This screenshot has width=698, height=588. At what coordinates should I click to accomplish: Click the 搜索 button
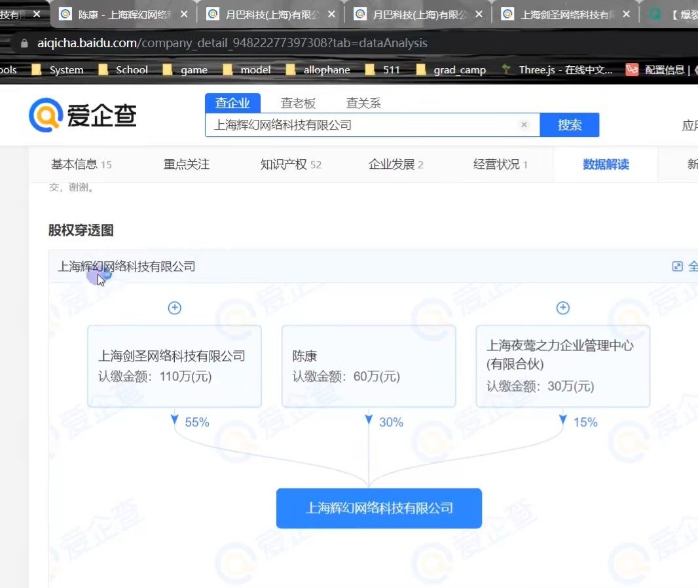point(570,124)
